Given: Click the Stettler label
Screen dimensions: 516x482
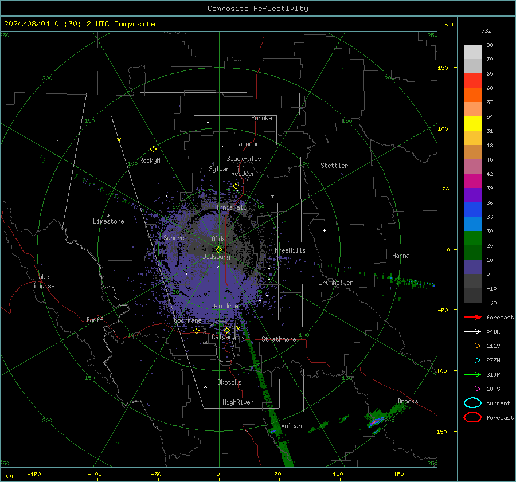Looking at the screenshot, I should coord(334,166).
